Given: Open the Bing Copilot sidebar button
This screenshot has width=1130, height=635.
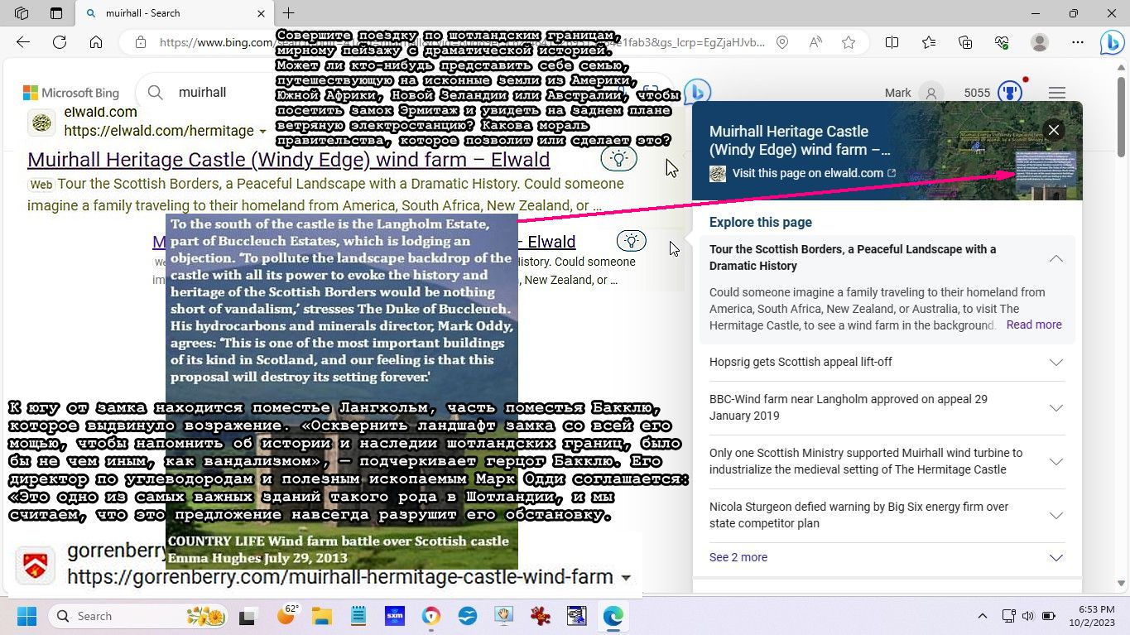Looking at the screenshot, I should point(1111,42).
